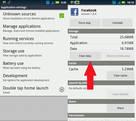The width and height of the screenshot is (136, 121).
Task: Open Double tap home launch setting
Action: click(x=34, y=90)
